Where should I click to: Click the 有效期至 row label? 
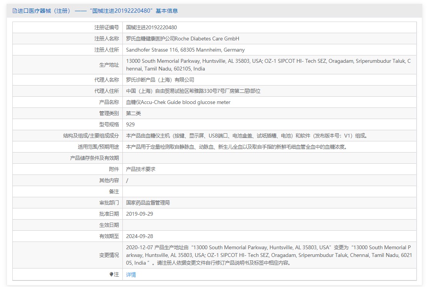coord(109,236)
